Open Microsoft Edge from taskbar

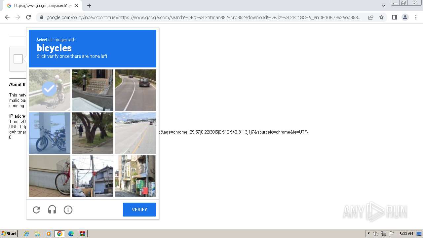pos(71,234)
